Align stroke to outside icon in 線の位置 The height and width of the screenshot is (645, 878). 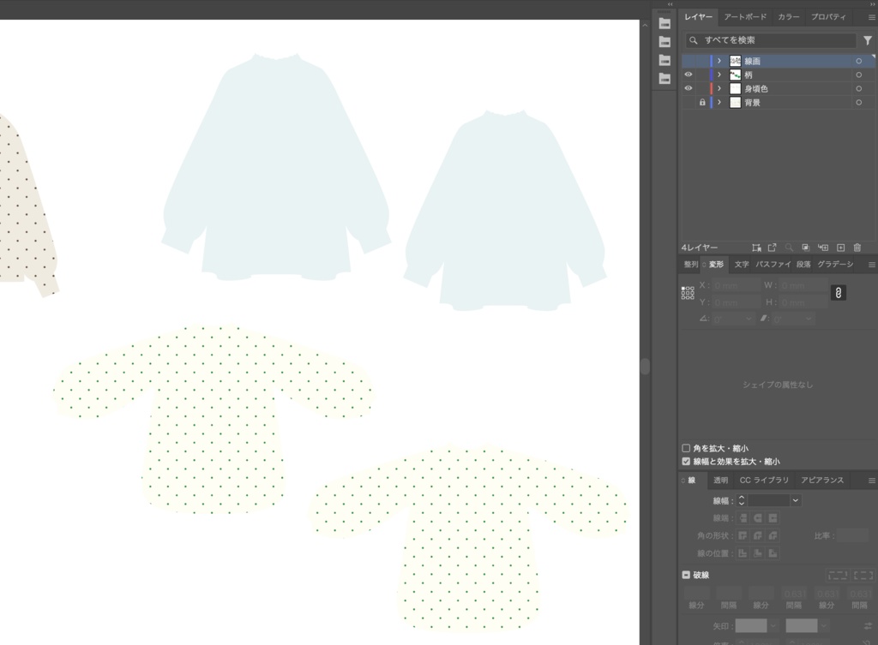pyautogui.click(x=773, y=553)
